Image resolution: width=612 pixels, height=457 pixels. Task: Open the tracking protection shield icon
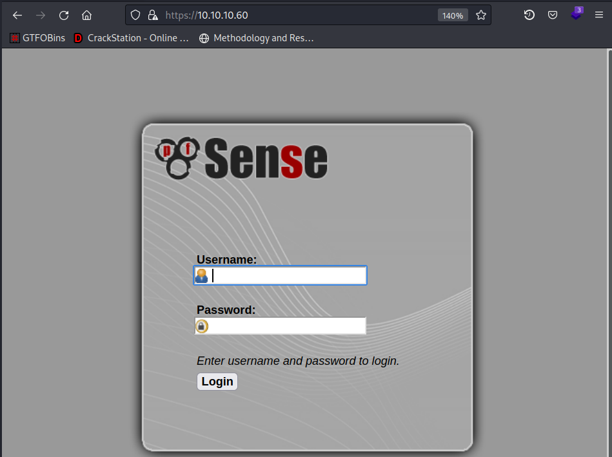point(135,15)
